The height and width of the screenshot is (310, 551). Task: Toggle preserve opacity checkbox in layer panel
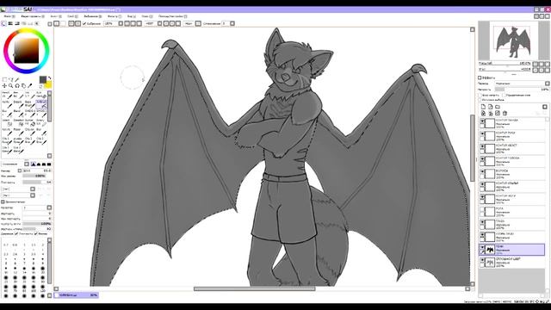click(480, 96)
